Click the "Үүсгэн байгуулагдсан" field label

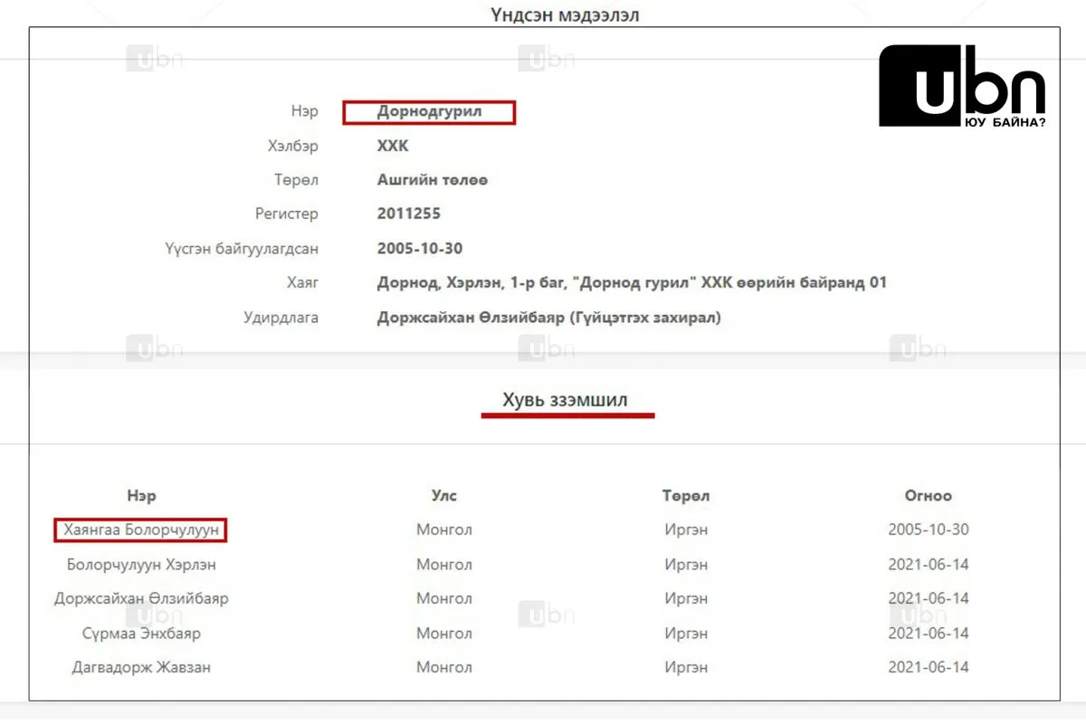242,249
